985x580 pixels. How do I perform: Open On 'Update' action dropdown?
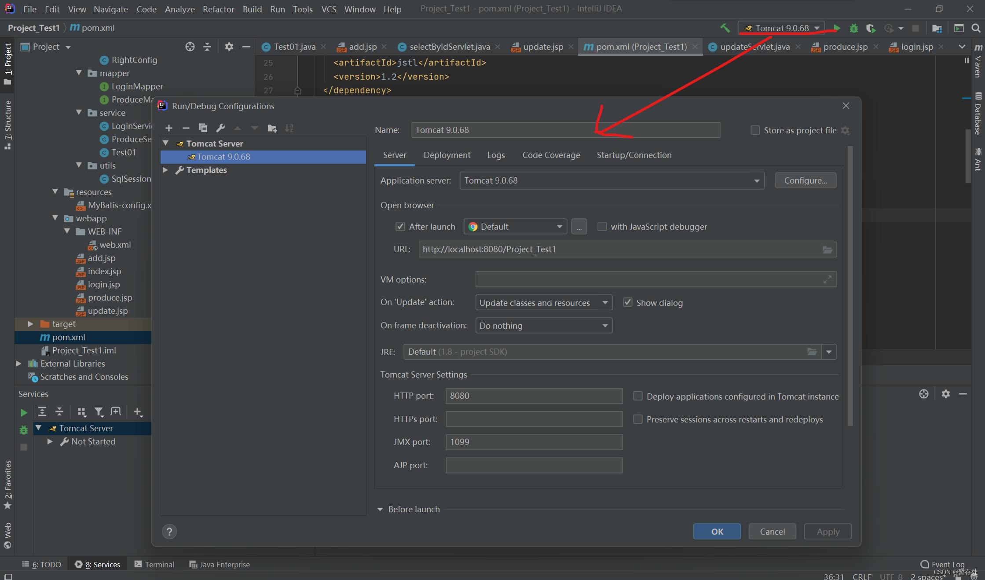click(544, 303)
